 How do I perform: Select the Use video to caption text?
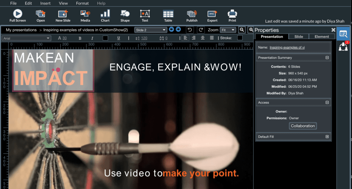[172, 173]
